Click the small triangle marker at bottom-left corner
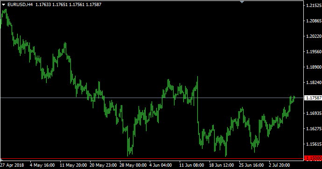 click(1, 159)
